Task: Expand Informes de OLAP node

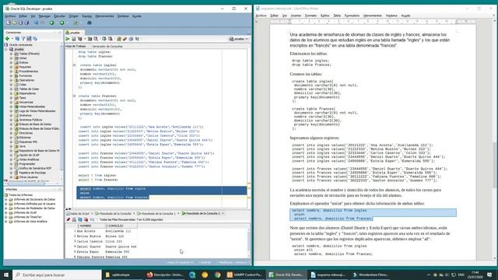Action: tap(6, 212)
